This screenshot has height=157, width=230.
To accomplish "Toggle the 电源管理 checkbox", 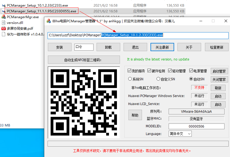I will coord(191,71).
